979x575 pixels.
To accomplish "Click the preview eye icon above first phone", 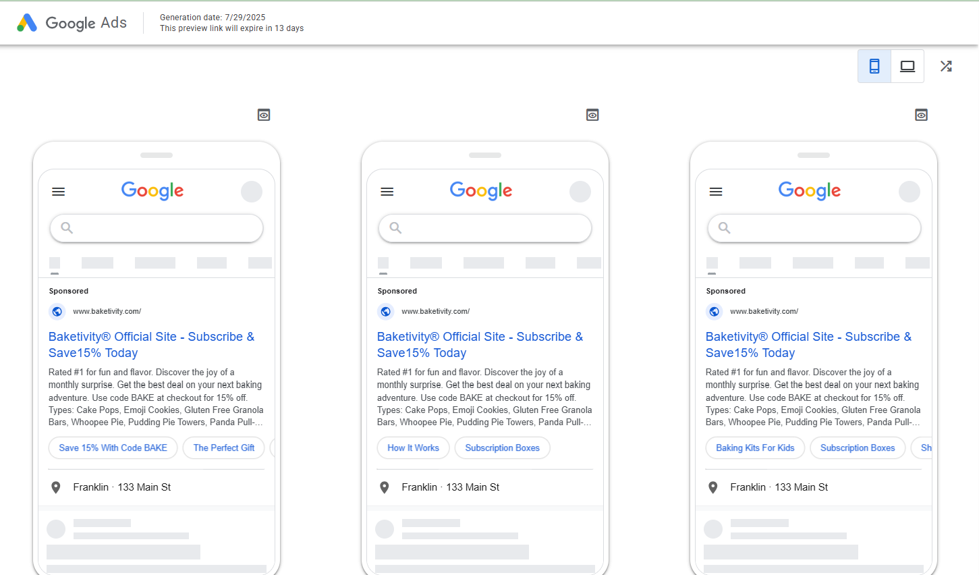I will pyautogui.click(x=264, y=115).
